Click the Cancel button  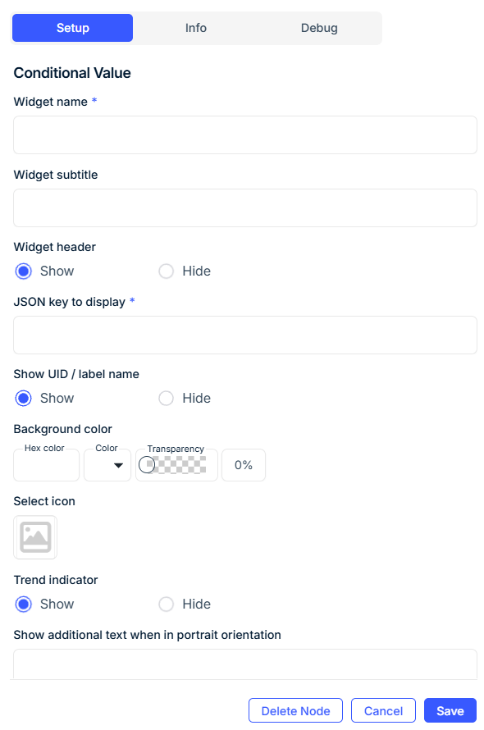click(383, 710)
